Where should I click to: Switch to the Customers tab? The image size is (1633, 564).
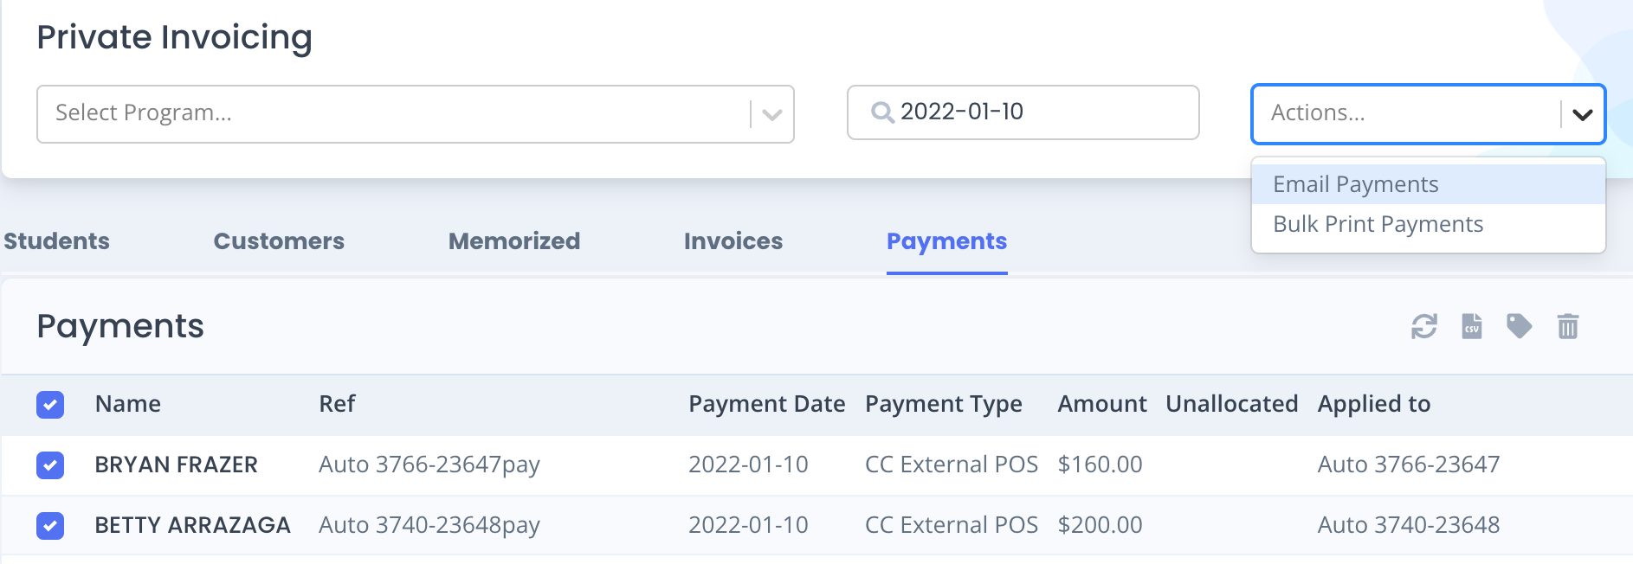point(279,241)
